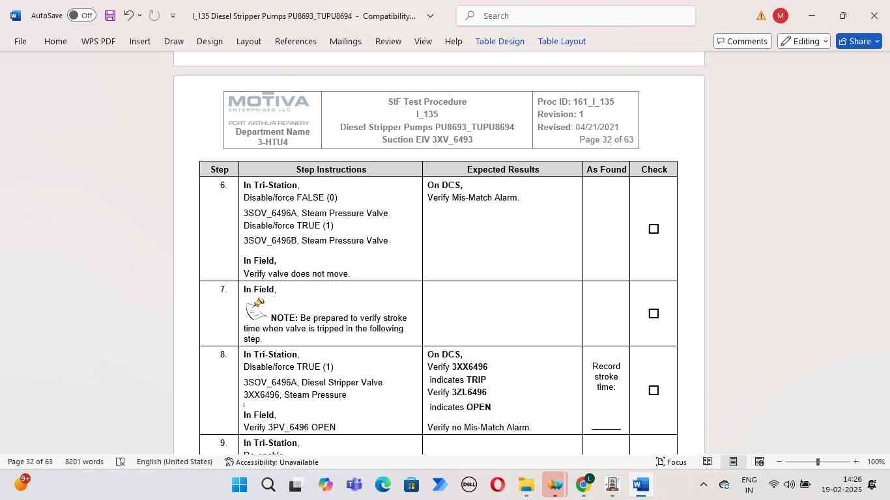Select the Print Layout view icon
Screen dimensions: 890x500
[x=733, y=462]
